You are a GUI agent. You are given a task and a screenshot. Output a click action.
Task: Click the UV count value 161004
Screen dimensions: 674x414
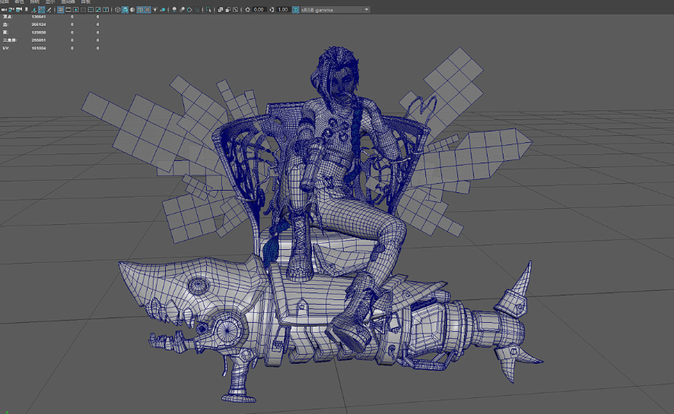coord(39,48)
